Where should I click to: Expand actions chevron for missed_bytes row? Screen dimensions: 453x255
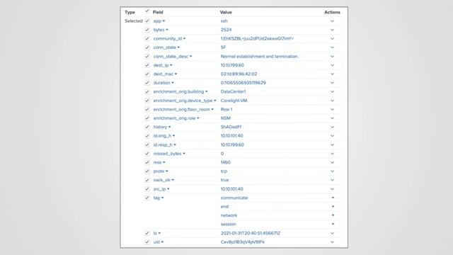tap(332, 154)
